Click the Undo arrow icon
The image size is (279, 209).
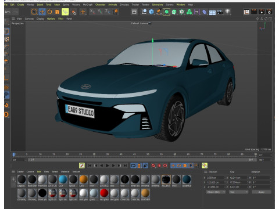click(8, 12)
